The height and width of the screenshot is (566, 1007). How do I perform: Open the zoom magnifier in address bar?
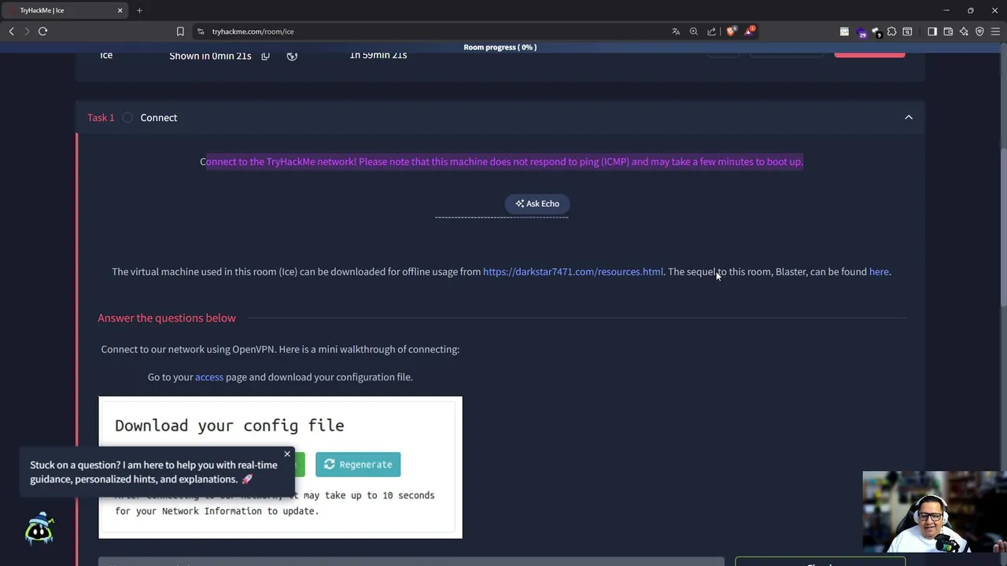(x=694, y=31)
